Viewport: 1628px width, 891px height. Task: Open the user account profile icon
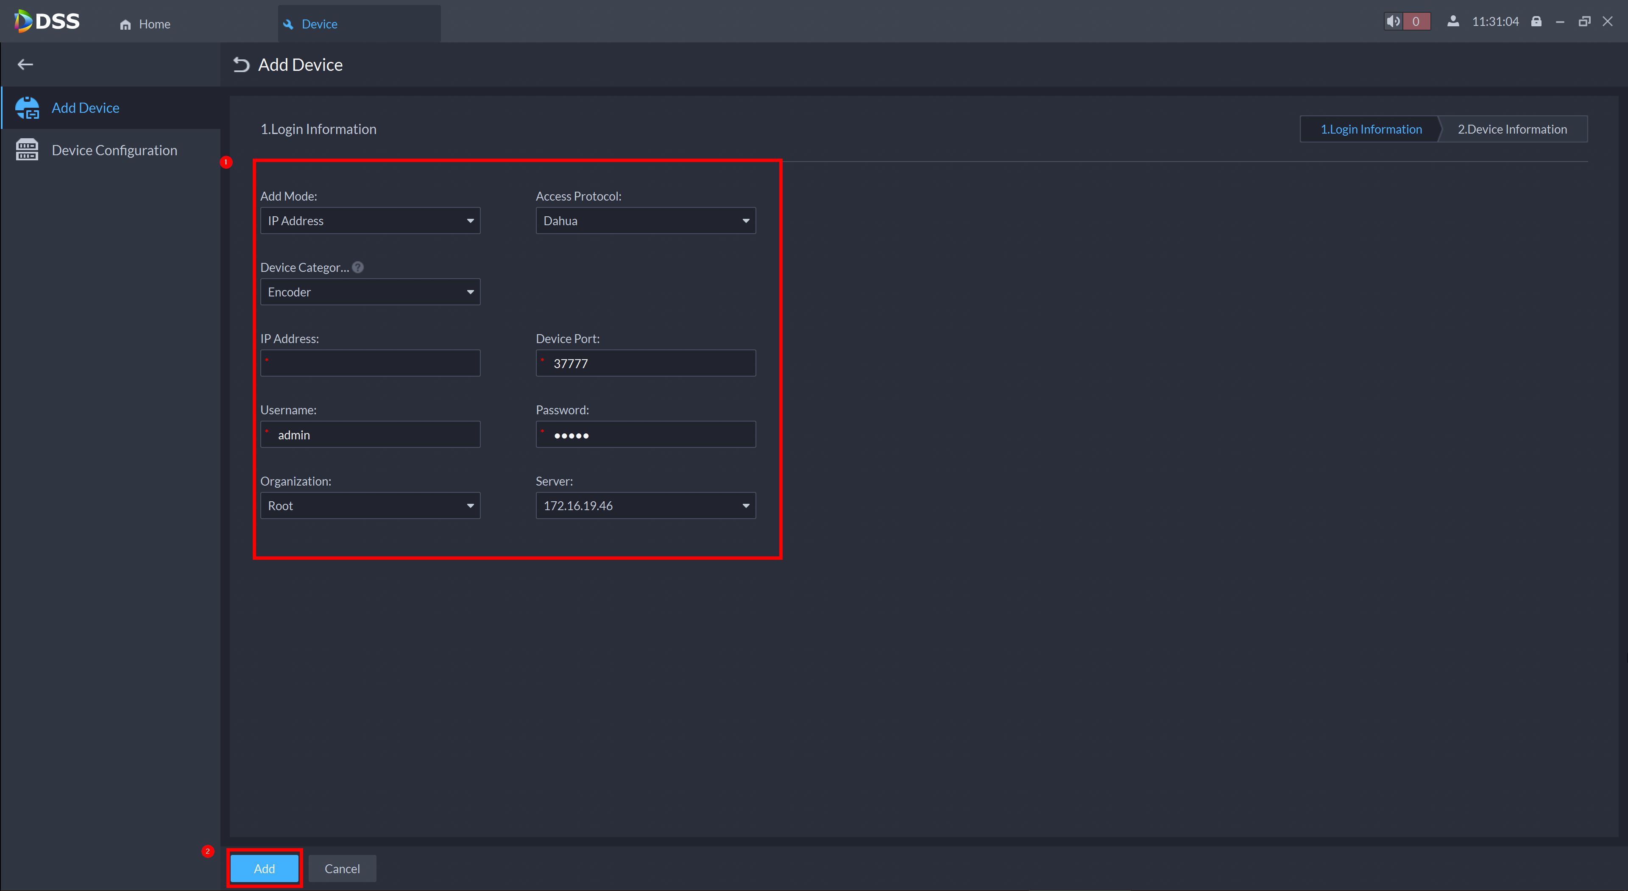pos(1453,22)
